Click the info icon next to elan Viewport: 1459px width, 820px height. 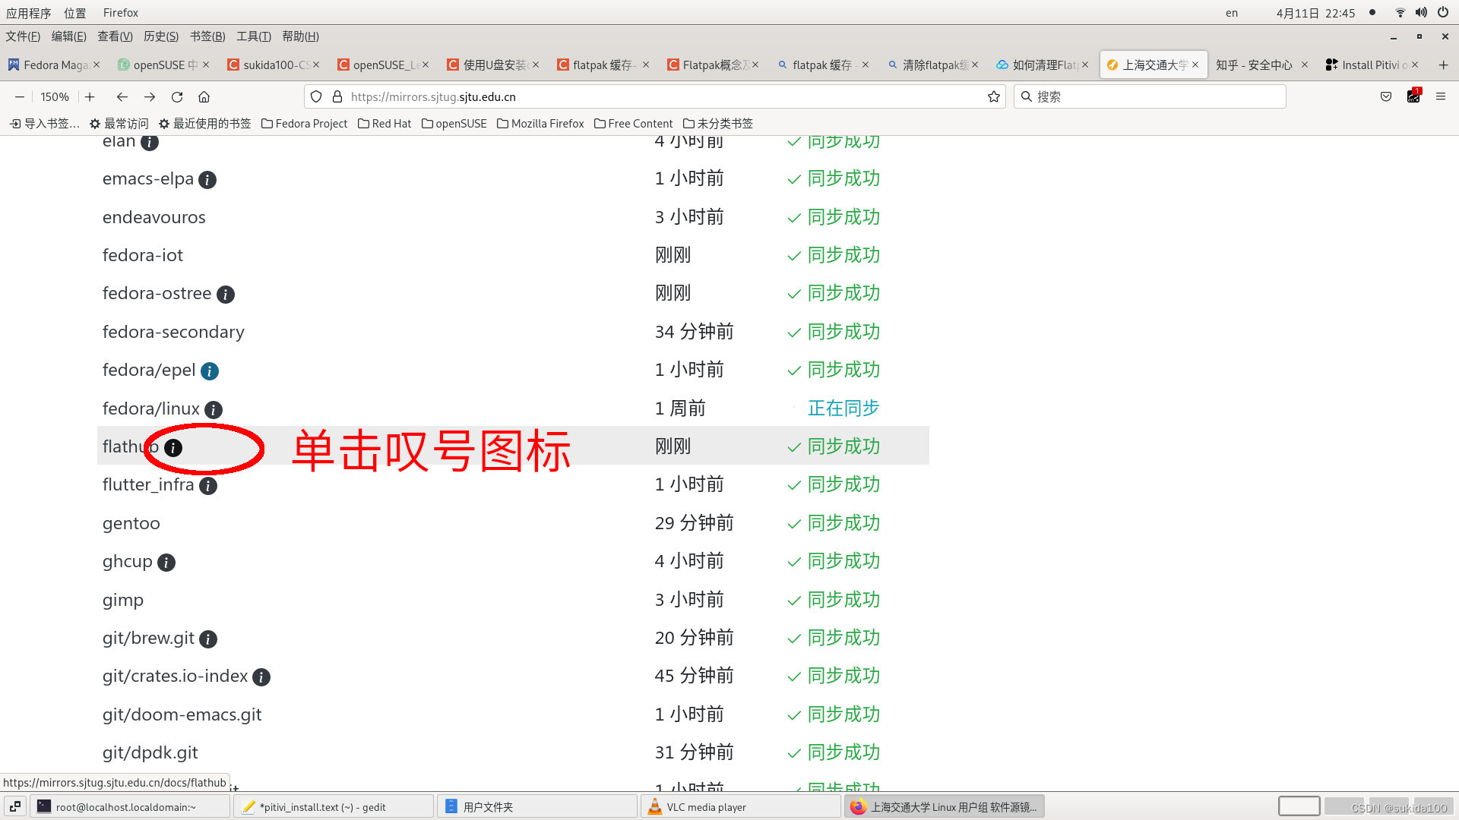(150, 142)
